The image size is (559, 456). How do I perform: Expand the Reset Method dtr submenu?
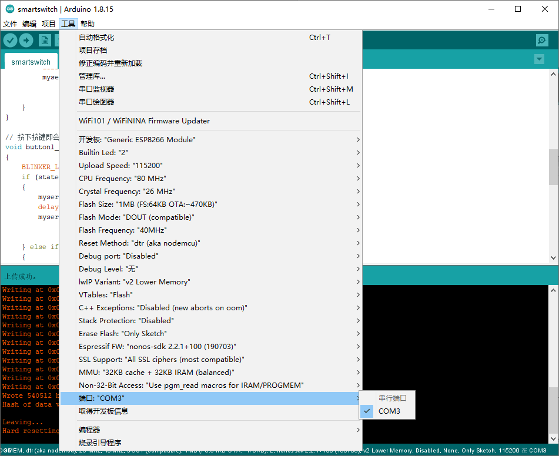[x=210, y=243]
